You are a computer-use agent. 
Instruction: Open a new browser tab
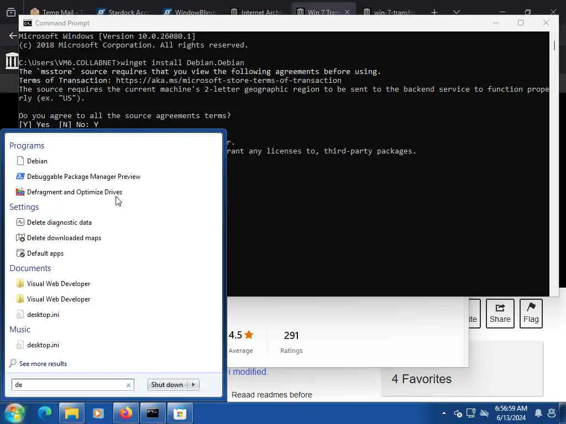coord(434,12)
